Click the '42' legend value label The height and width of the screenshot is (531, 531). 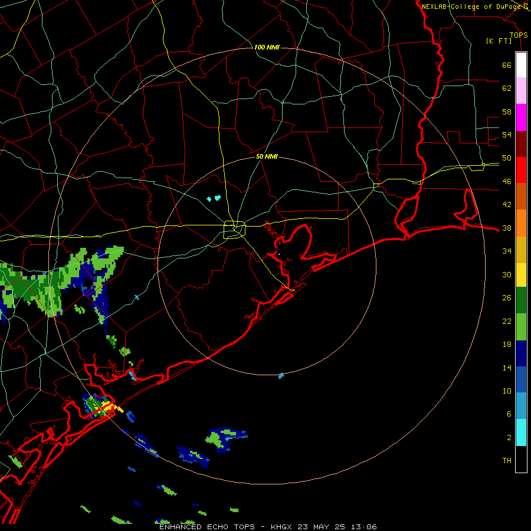coord(507,205)
